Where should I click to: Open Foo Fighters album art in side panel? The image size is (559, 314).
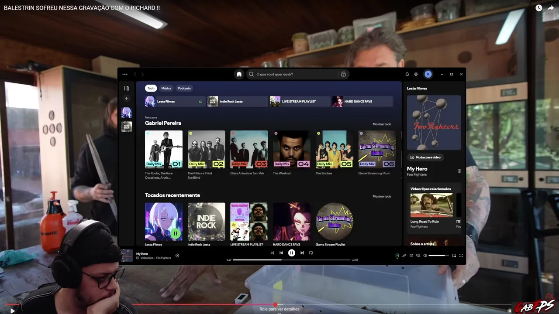click(434, 123)
